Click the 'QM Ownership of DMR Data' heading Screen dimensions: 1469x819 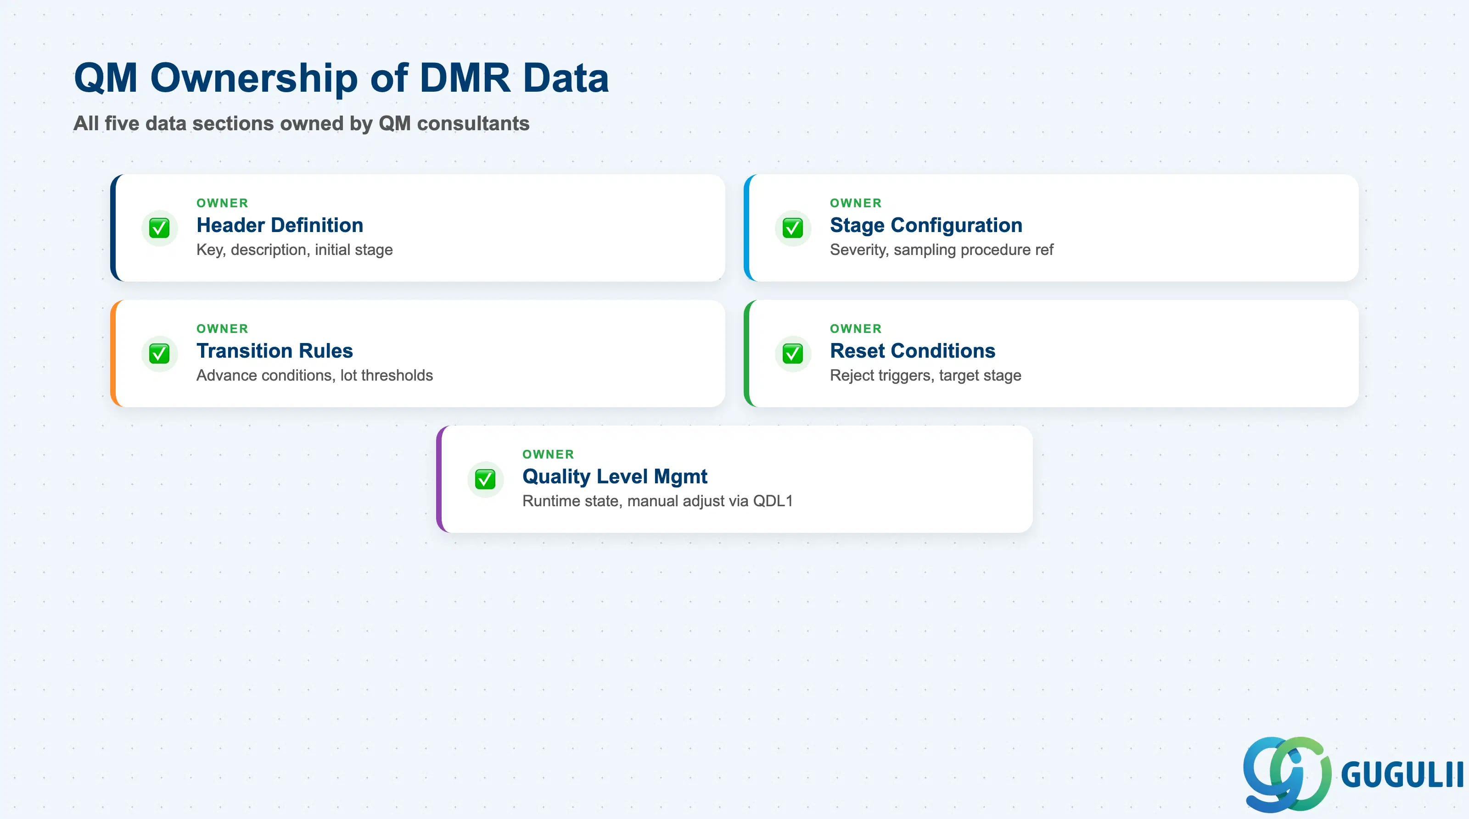pos(342,77)
